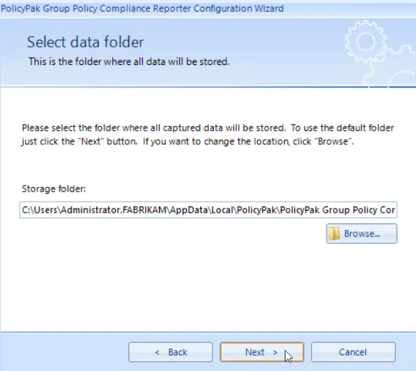The image size is (416, 371).
Task: Click the yellow folder icon on Browse
Action: point(334,234)
